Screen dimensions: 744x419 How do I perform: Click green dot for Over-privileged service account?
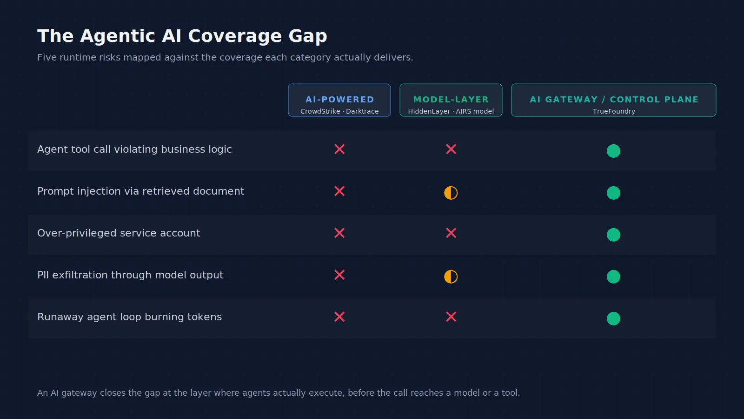[x=613, y=235]
